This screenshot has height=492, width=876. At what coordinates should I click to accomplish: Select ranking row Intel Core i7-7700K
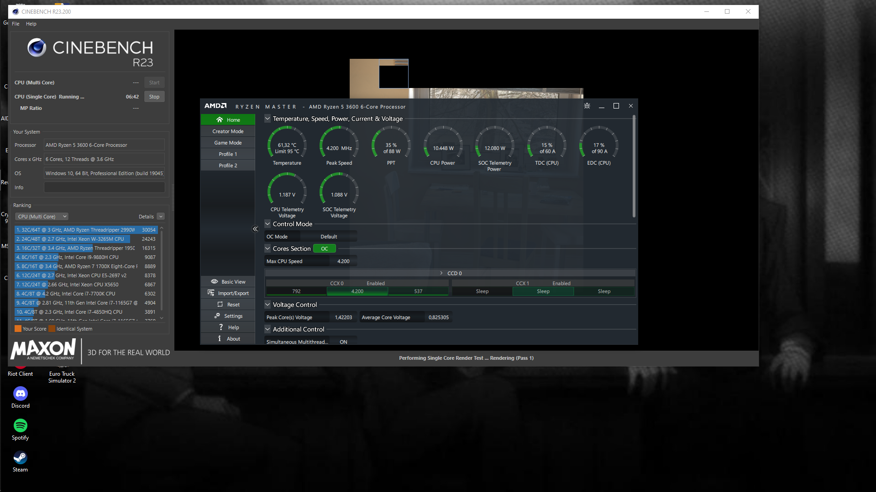(x=86, y=294)
